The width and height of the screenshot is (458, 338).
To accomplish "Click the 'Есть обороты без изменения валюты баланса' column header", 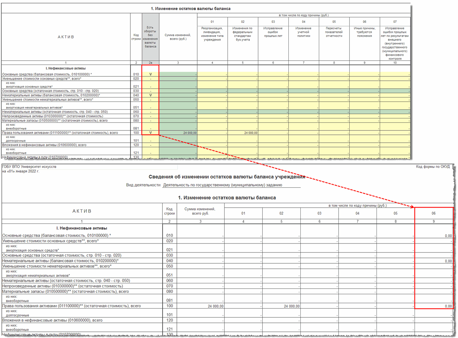I will pyautogui.click(x=150, y=37).
